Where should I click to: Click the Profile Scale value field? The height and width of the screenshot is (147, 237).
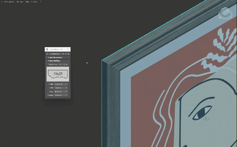61,64
